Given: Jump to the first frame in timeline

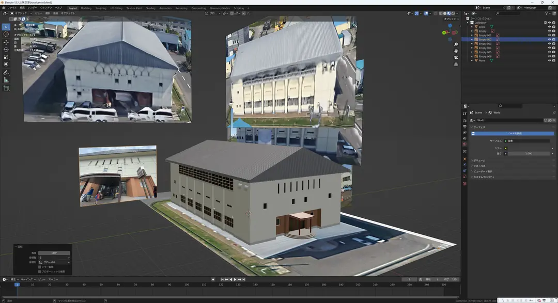Looking at the screenshot, I should (222, 280).
